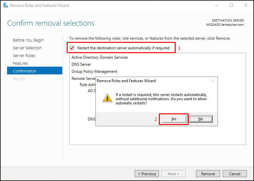Select Group Policy Management in the list

point(94,71)
